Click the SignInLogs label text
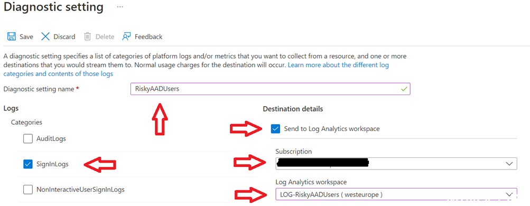 [52, 164]
